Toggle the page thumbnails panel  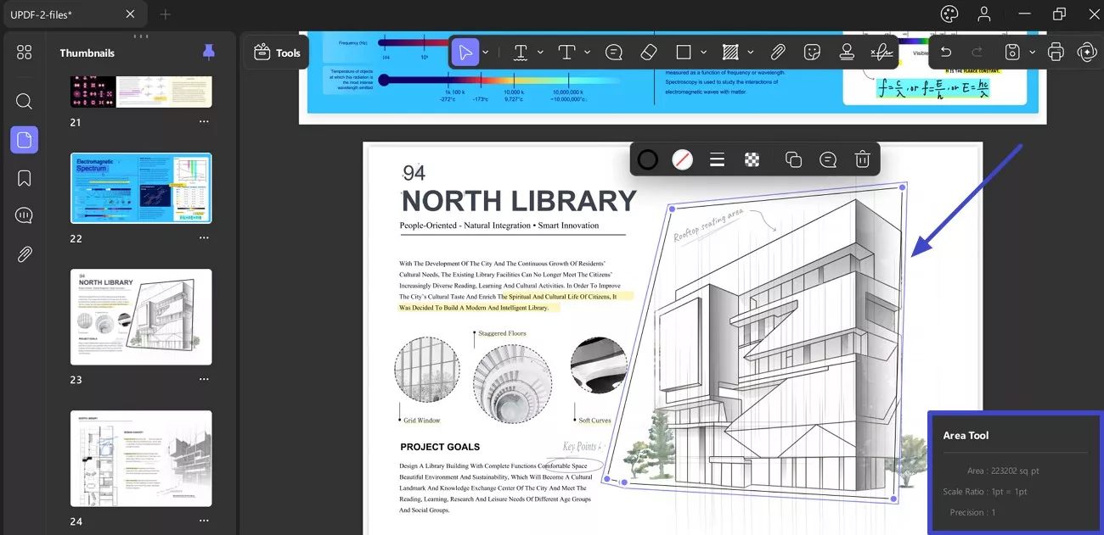coord(24,140)
